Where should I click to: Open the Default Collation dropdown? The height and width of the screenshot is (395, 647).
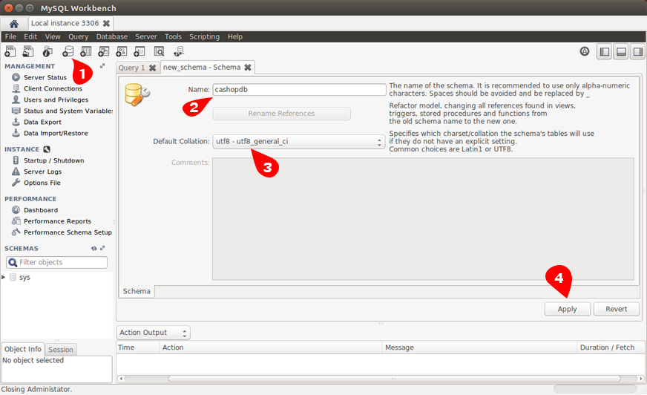tap(299, 142)
